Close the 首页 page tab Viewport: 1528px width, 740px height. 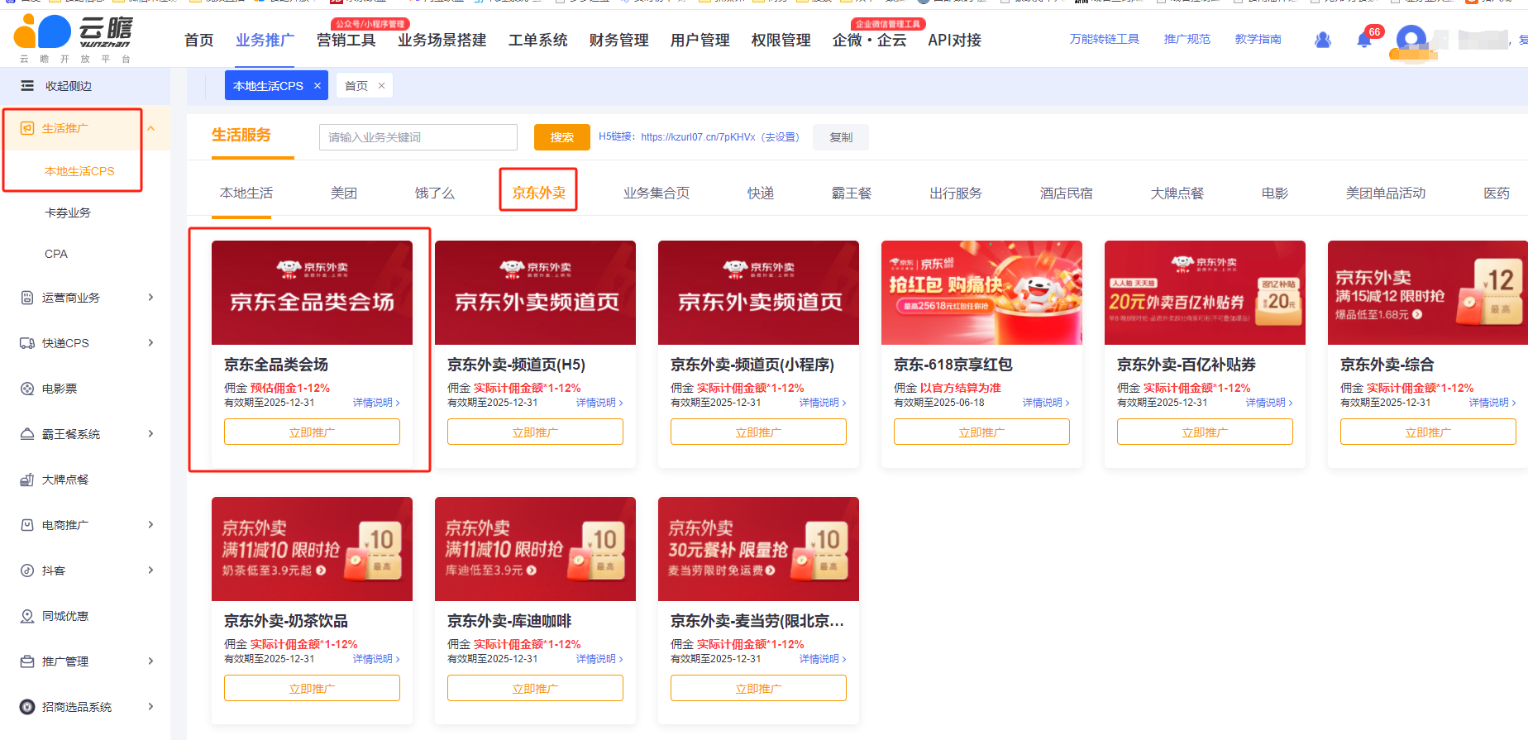click(x=381, y=86)
